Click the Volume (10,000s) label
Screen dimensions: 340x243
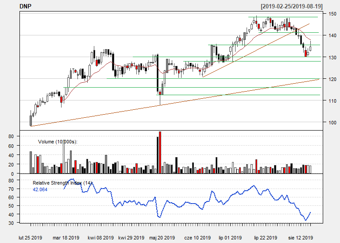(x=58, y=142)
